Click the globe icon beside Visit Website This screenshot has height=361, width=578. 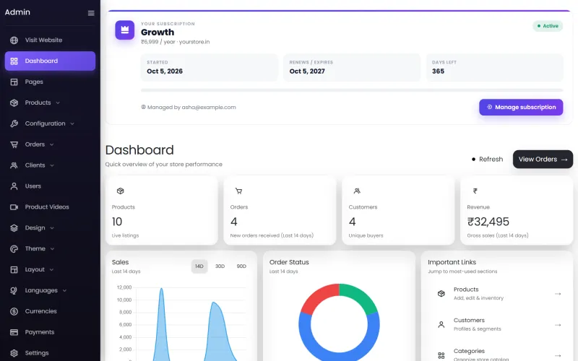pyautogui.click(x=14, y=40)
